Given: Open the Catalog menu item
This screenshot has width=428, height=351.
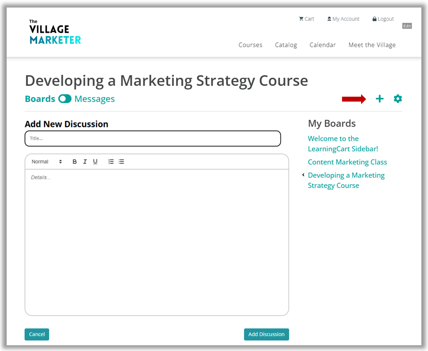Looking at the screenshot, I should pyautogui.click(x=286, y=45).
